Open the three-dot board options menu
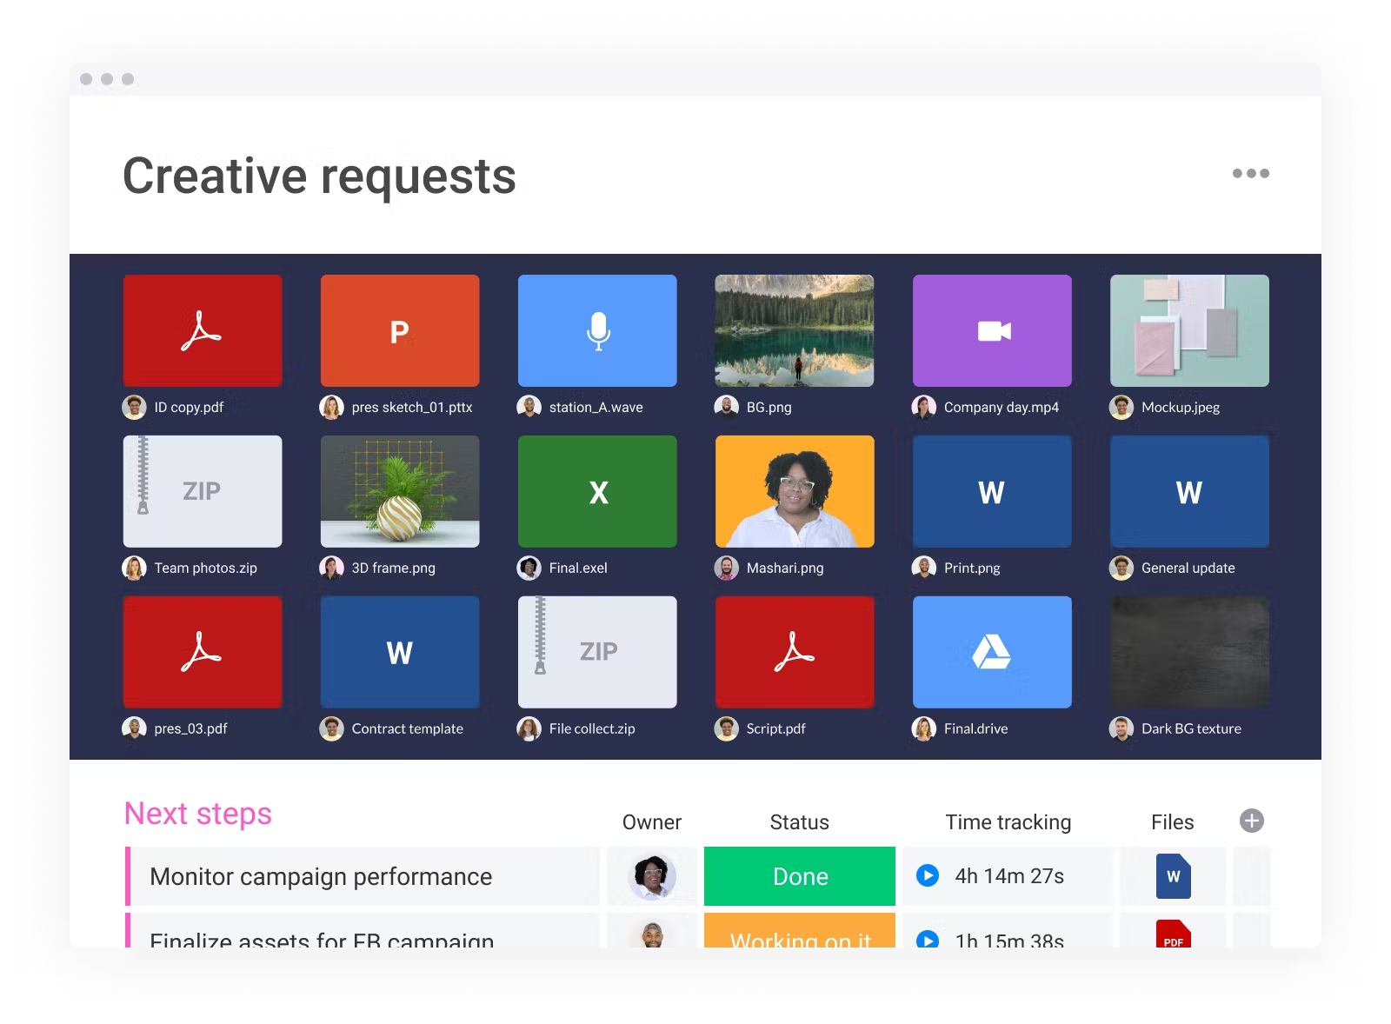This screenshot has width=1391, height=1024. pos(1250,174)
